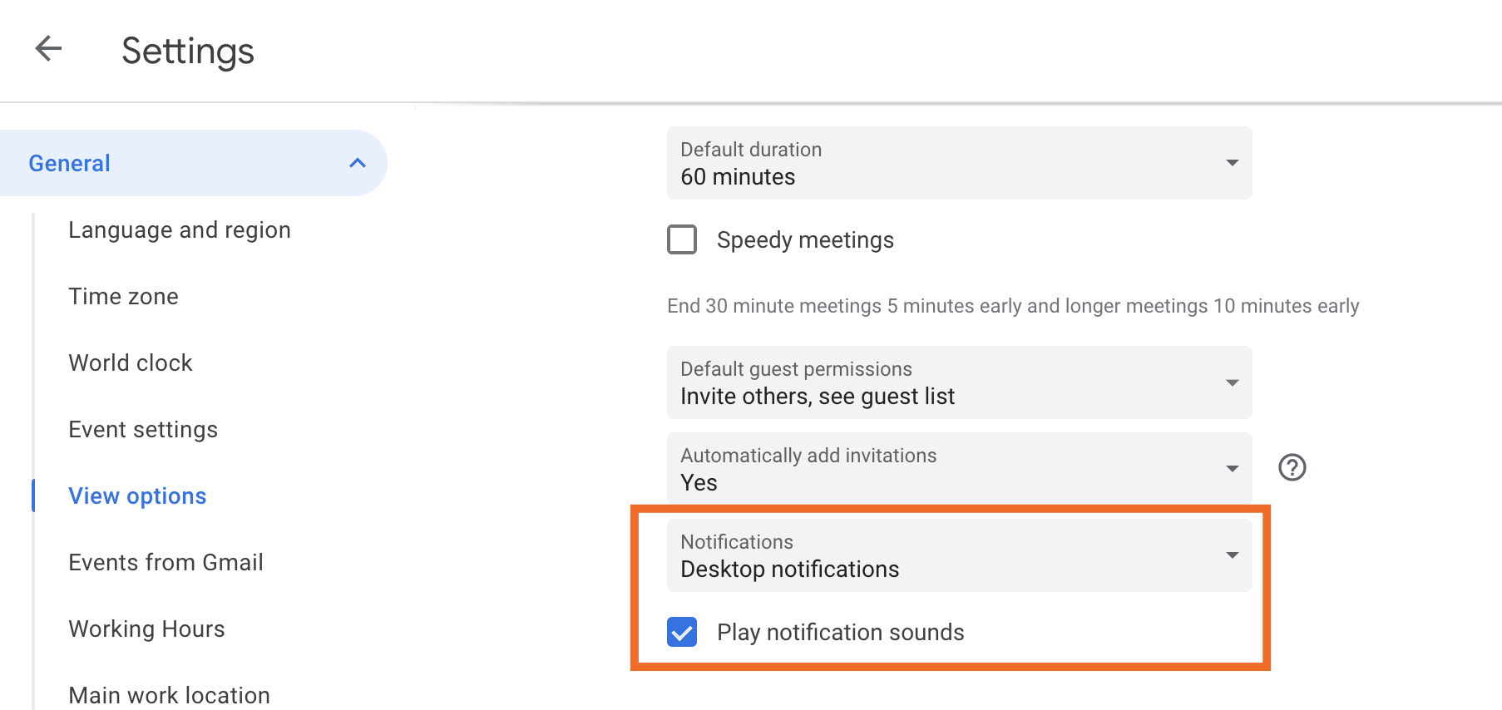The width and height of the screenshot is (1502, 710).
Task: Click the Speedy meetings label text
Action: click(x=805, y=240)
